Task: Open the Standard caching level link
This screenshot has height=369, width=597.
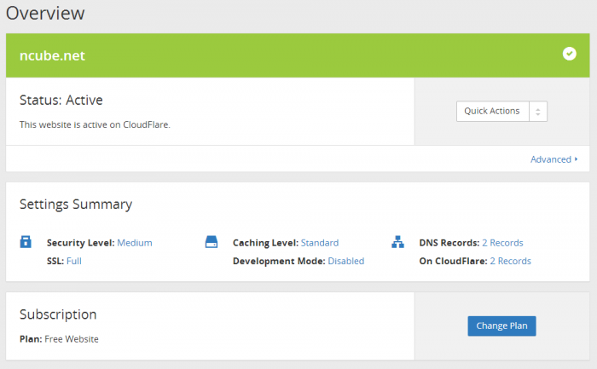Action: (320, 243)
